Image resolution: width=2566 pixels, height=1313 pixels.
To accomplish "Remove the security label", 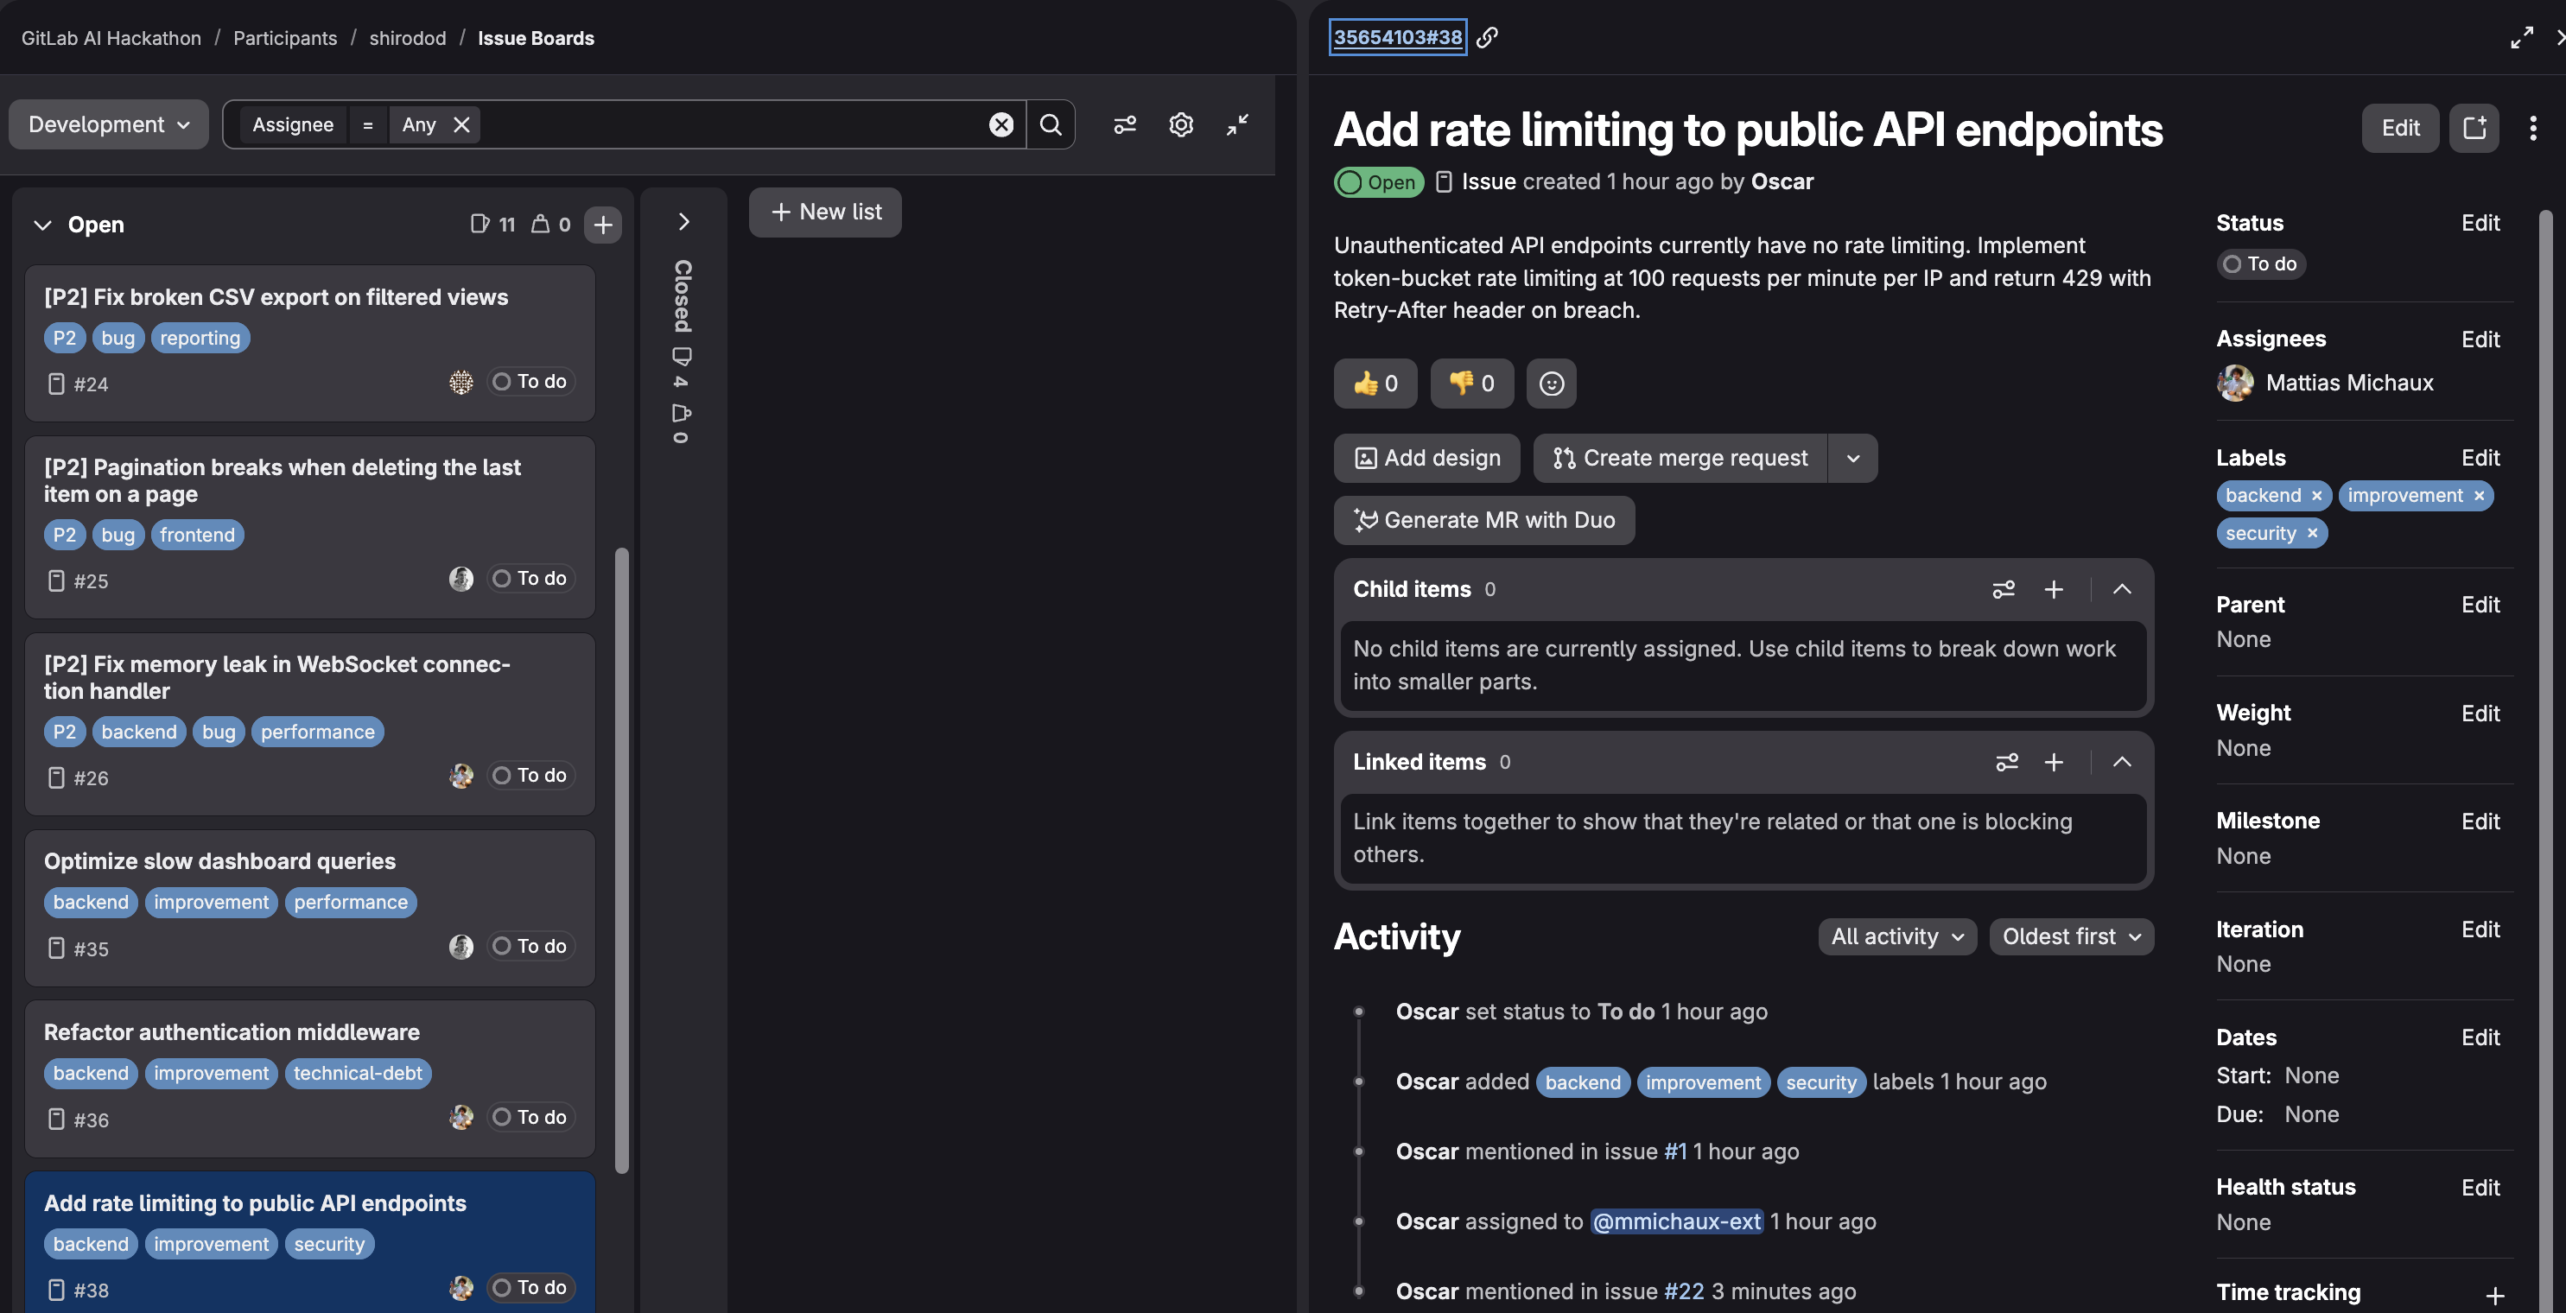I will [x=2312, y=534].
